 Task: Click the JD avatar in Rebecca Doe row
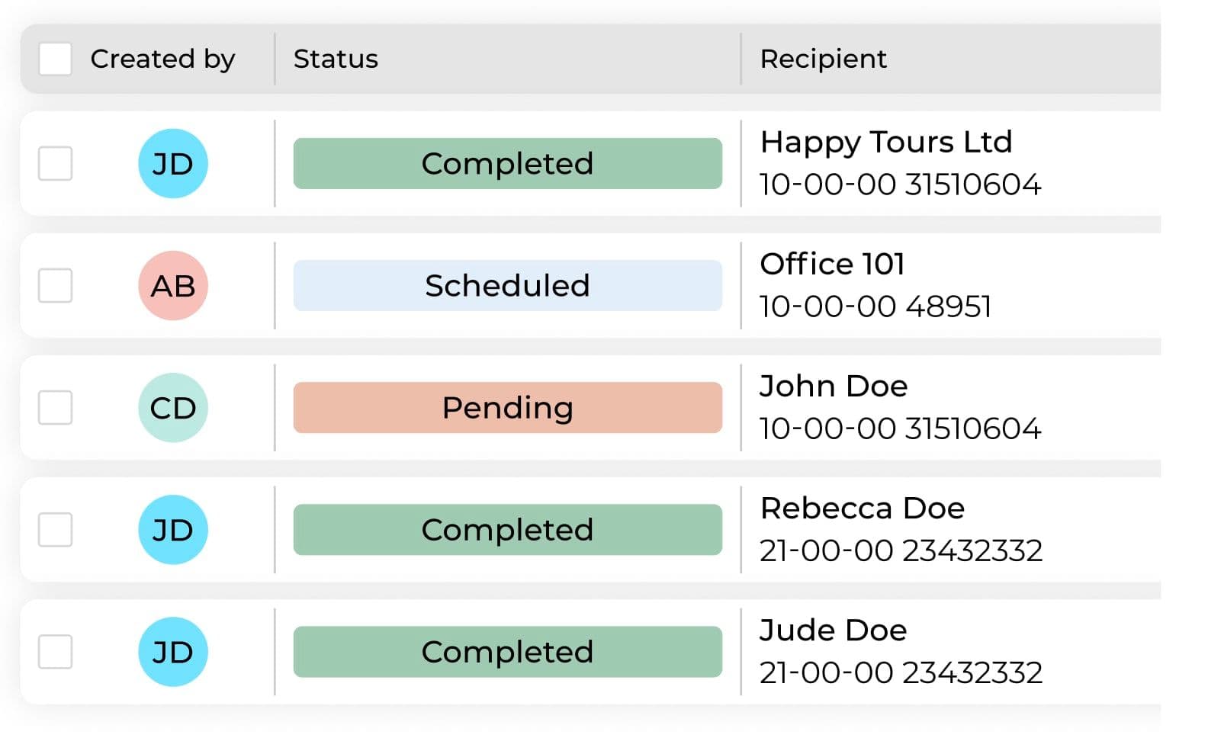pyautogui.click(x=173, y=530)
